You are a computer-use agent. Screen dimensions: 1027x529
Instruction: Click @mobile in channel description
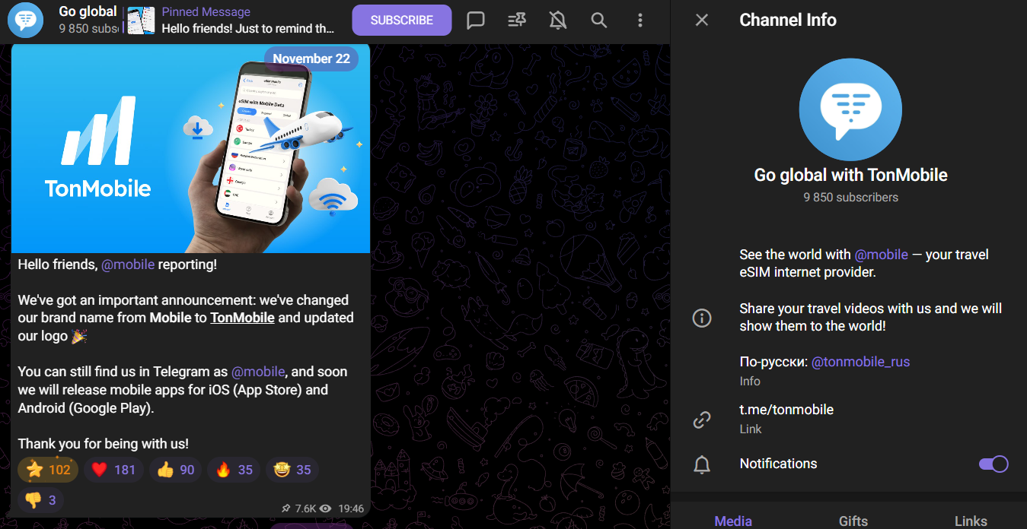tap(882, 255)
